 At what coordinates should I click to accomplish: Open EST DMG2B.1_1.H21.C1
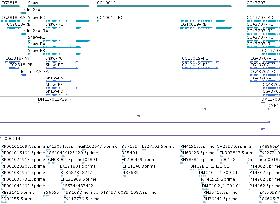[210, 166]
